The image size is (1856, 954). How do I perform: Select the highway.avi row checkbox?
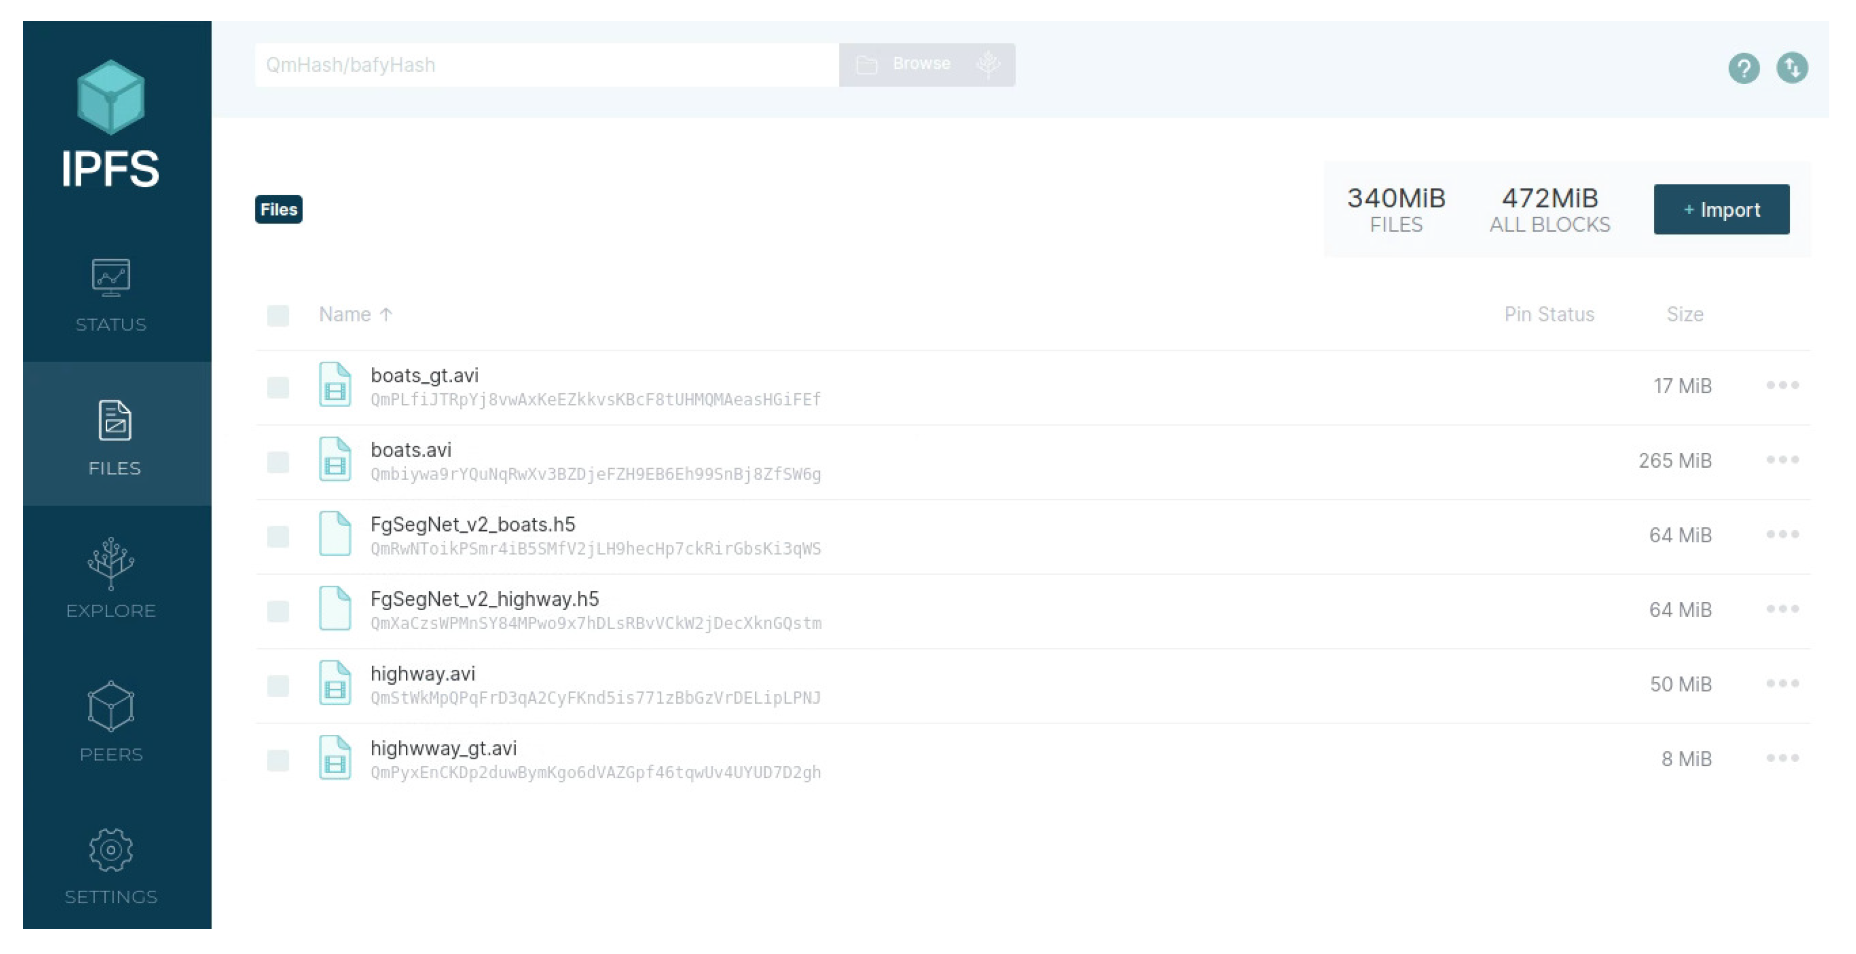pos(278,685)
